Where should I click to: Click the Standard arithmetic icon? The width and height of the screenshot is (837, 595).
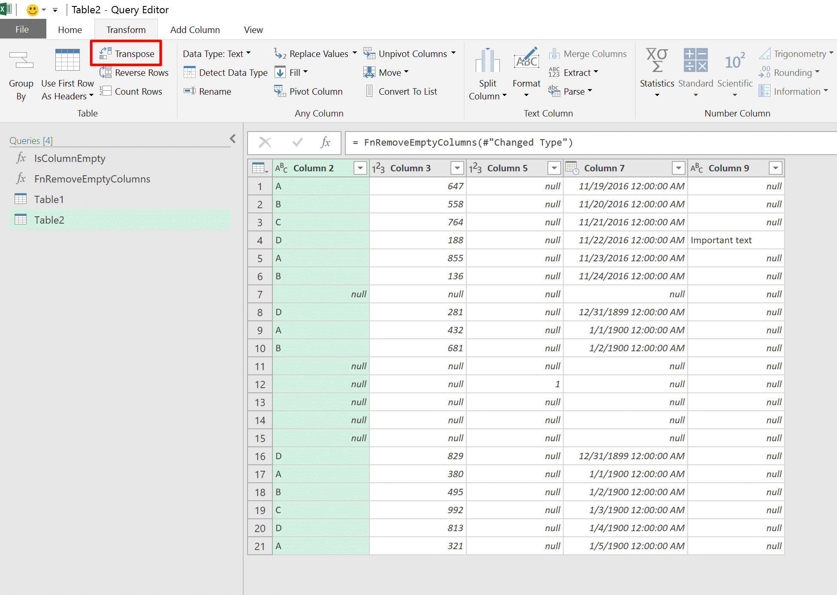(x=695, y=60)
